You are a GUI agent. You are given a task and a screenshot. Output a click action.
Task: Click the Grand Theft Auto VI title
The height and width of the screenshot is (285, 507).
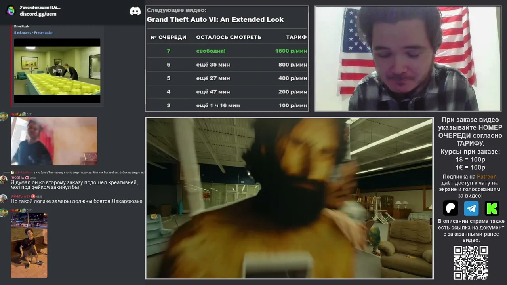click(215, 19)
